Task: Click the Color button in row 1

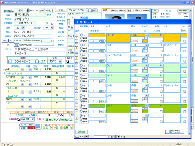Action: 134,41
